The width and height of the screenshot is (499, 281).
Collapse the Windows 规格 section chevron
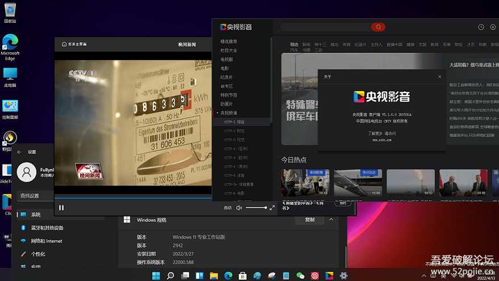[331, 220]
